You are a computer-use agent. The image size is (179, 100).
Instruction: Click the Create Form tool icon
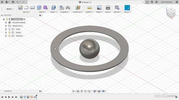tap(45, 7)
